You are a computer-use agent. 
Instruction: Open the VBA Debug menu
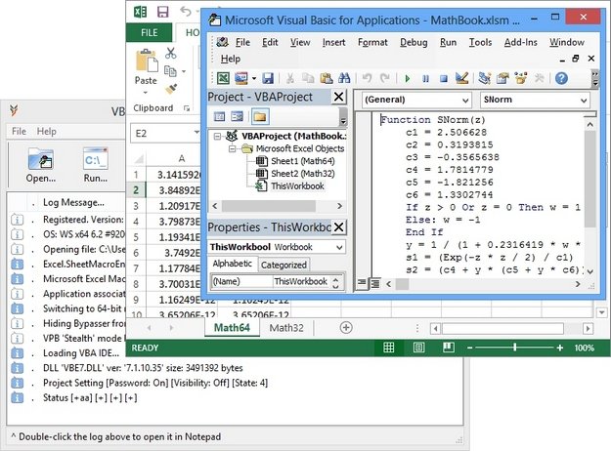click(x=414, y=42)
